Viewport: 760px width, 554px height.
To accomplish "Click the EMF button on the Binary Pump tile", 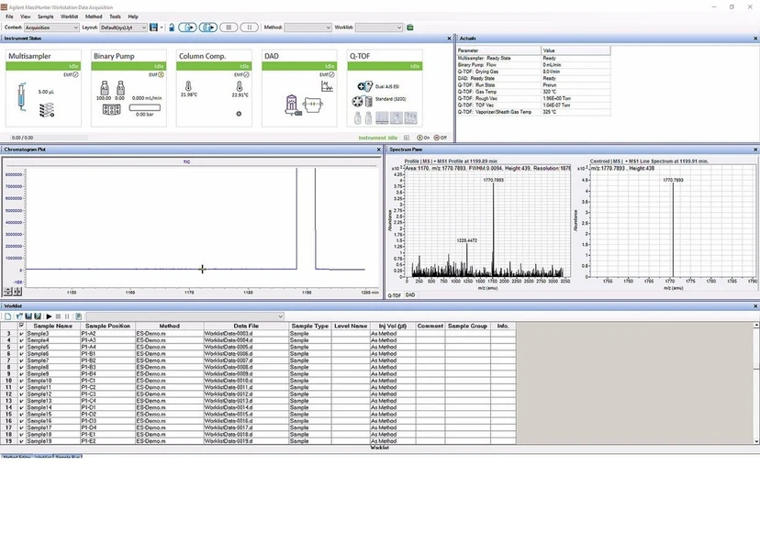I will (154, 74).
